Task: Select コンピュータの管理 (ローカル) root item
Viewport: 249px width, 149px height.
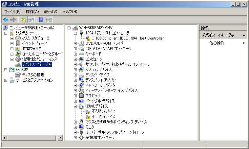Action: coord(32,28)
